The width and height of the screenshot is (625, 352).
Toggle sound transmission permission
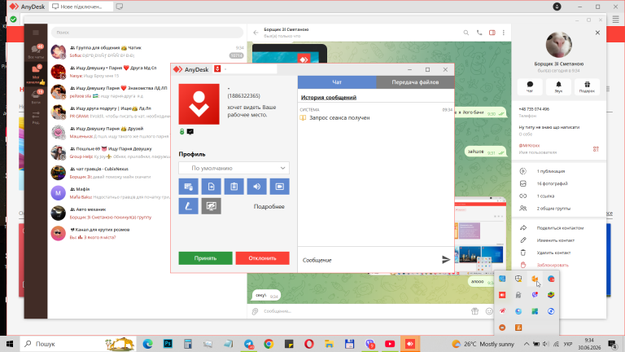pyautogui.click(x=256, y=187)
